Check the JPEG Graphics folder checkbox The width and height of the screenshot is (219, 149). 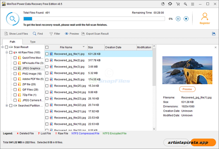(15, 68)
